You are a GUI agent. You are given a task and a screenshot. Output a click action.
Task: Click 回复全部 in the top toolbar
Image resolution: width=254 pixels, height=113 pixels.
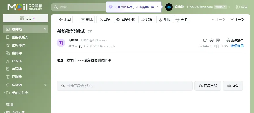point(125,20)
